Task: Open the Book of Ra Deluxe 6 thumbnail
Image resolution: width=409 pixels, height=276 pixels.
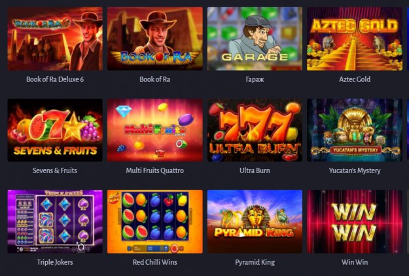Action: pyautogui.click(x=55, y=39)
